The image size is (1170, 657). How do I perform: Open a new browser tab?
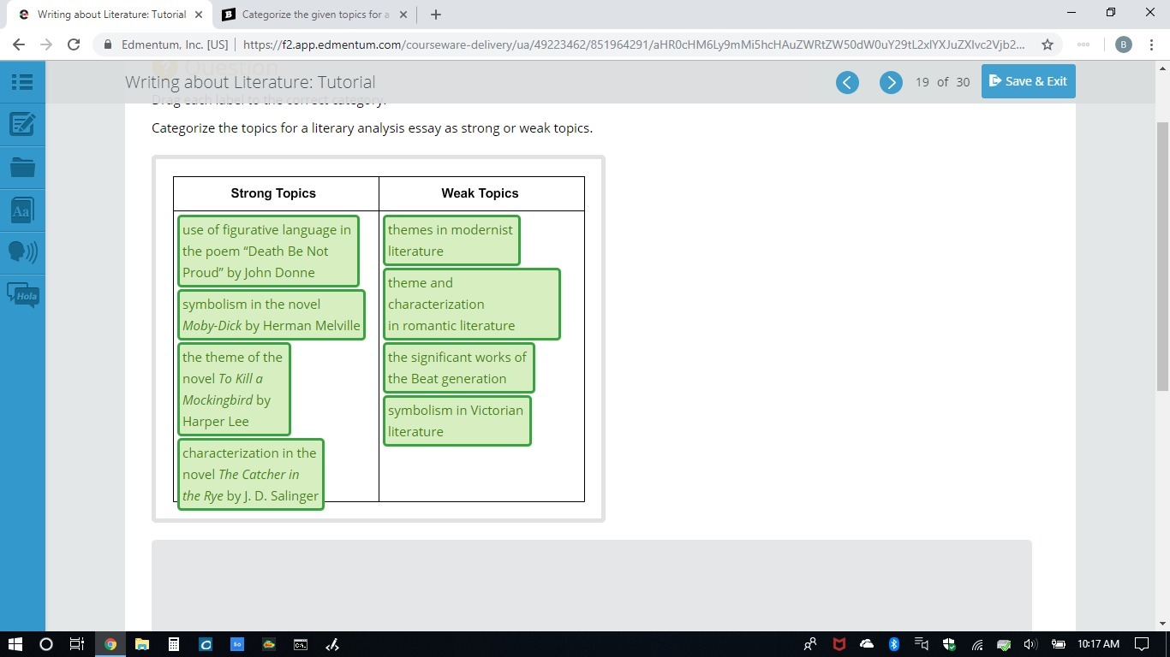(435, 15)
